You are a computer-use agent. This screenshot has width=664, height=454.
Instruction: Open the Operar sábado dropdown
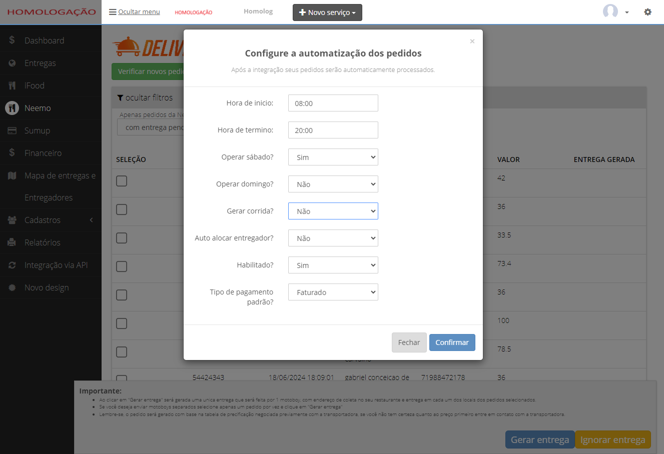coord(333,157)
